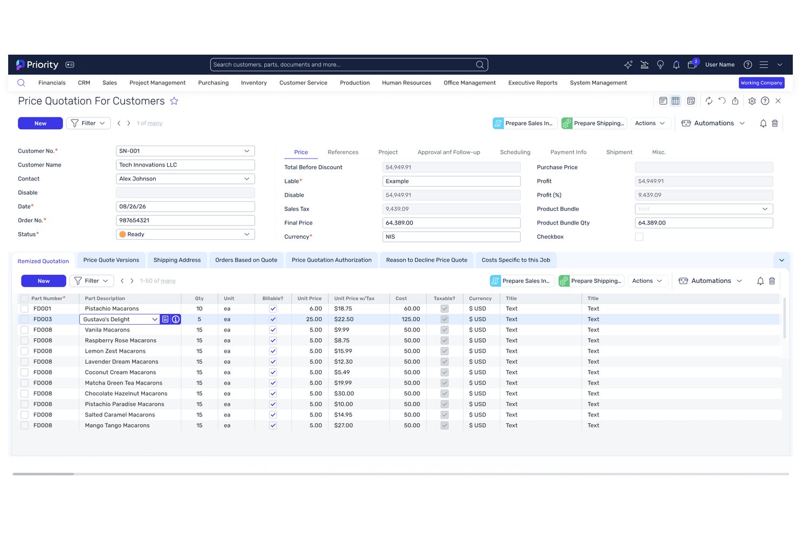Click the upper Prepare Sales Invoice button
Viewport: 801px width, 534px height.
524,123
